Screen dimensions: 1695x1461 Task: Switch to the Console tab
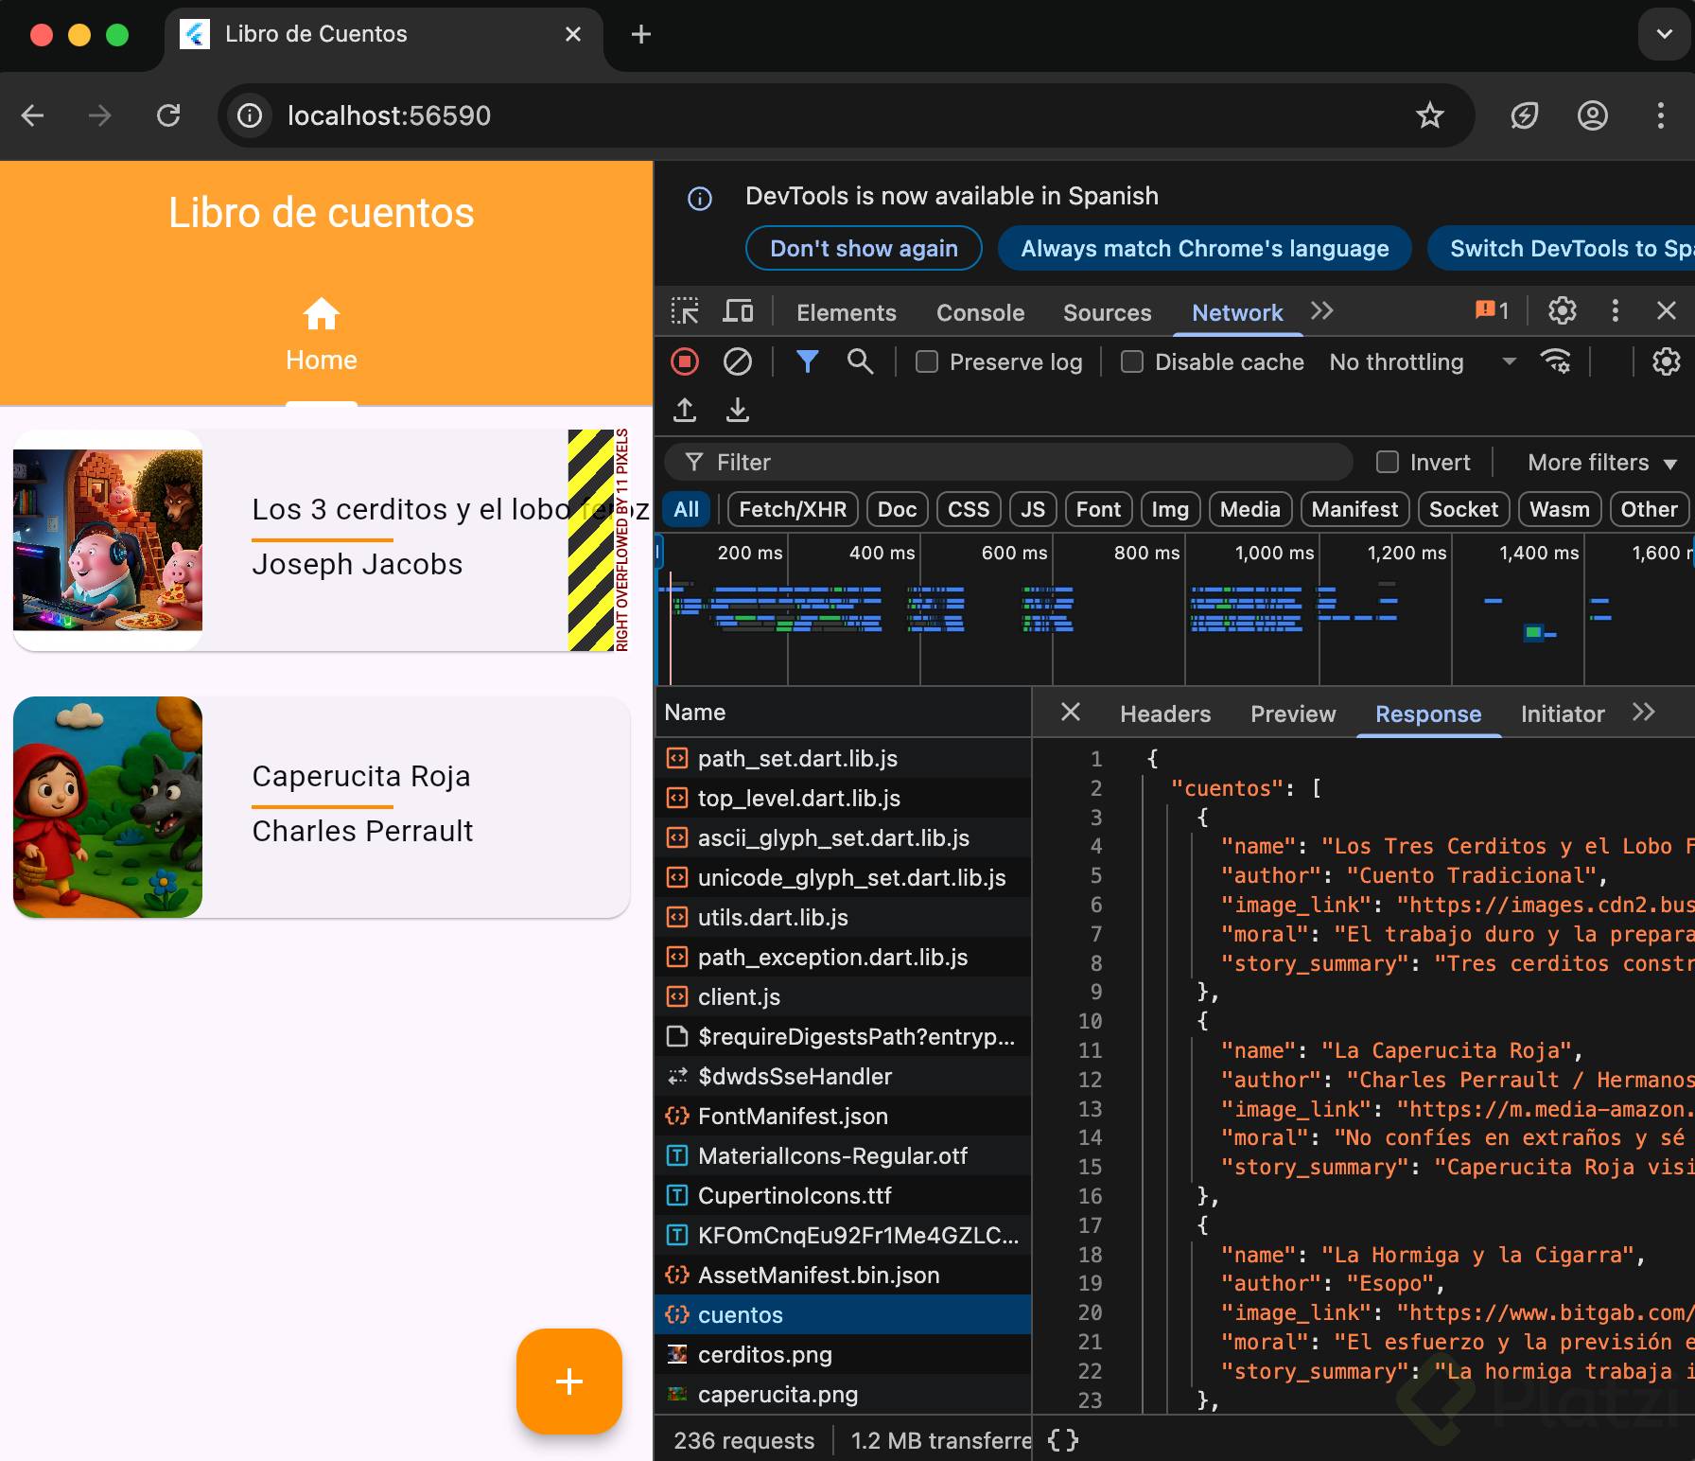click(980, 312)
